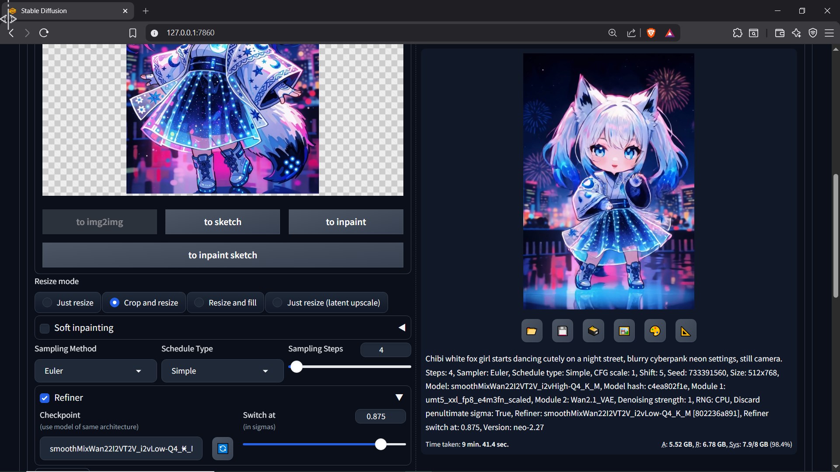Image resolution: width=840 pixels, height=472 pixels.
Task: Send result to inpaint palette icon
Action: 655,331
